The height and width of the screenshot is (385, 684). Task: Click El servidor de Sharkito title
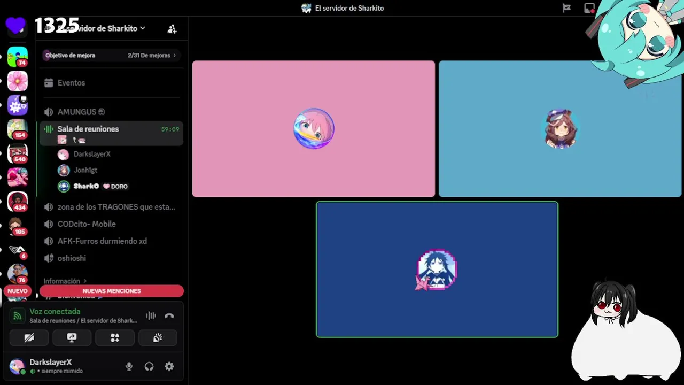(349, 8)
